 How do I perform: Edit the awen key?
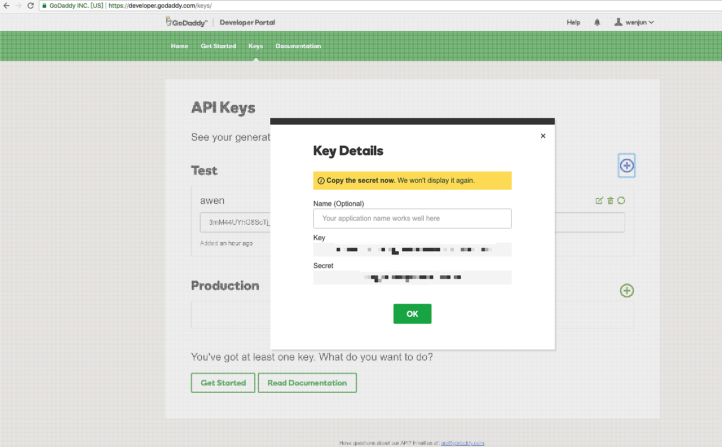(599, 200)
